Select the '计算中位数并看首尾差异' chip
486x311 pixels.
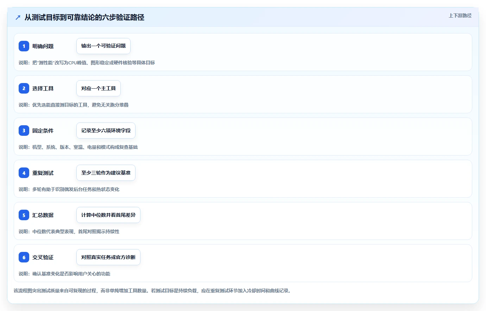click(x=108, y=215)
